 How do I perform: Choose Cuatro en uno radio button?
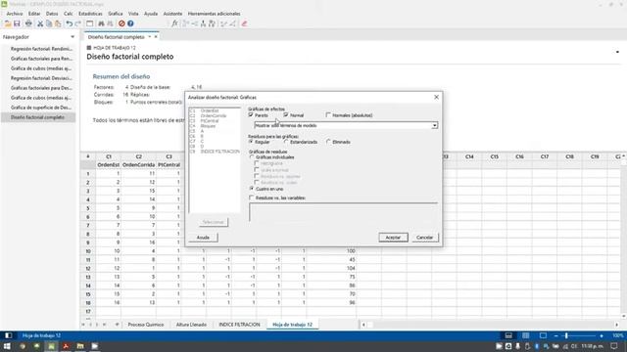point(252,189)
